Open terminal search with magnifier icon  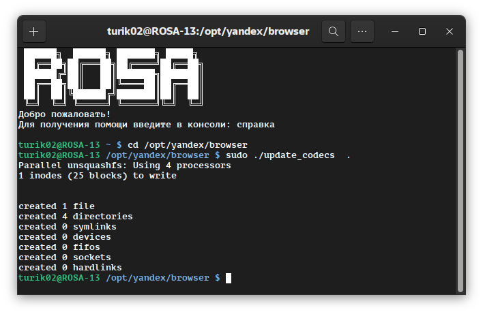tap(334, 31)
